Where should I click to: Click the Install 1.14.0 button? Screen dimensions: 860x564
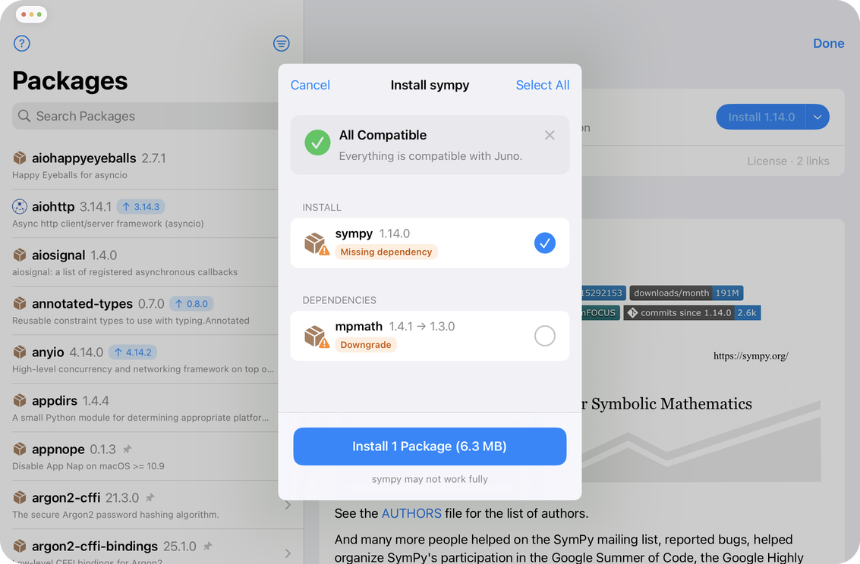click(761, 117)
